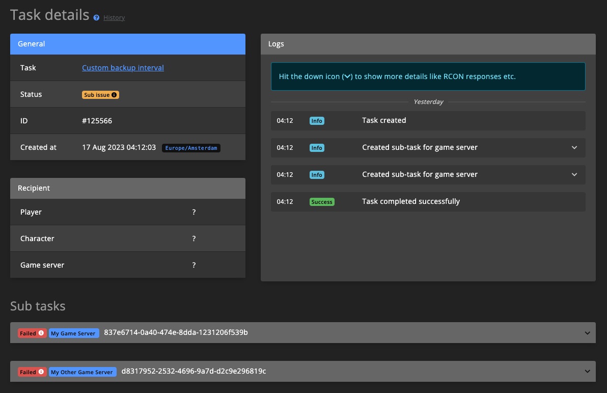Select the Task completed successfully log row
This screenshot has width=607, height=393.
click(x=410, y=201)
